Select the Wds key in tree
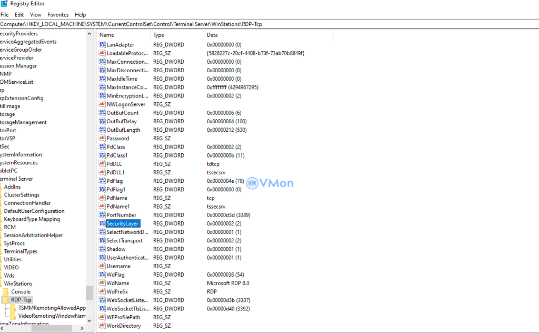This screenshot has height=333, width=539. 9,276
